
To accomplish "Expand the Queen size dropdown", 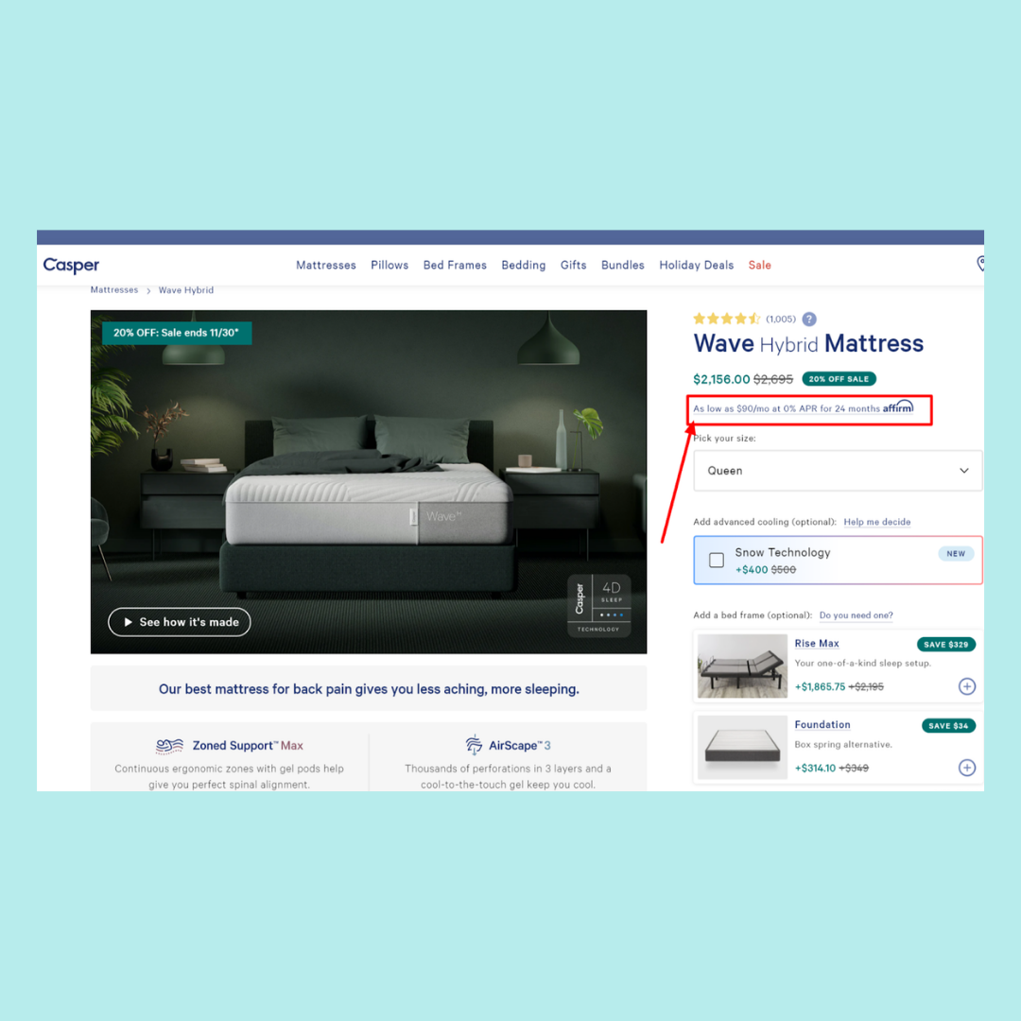I will point(838,471).
